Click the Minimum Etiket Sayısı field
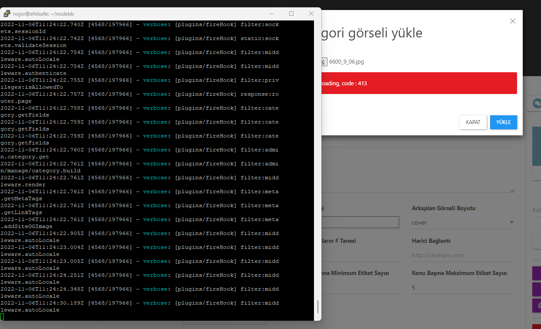The width and height of the screenshot is (541, 329). click(360, 288)
